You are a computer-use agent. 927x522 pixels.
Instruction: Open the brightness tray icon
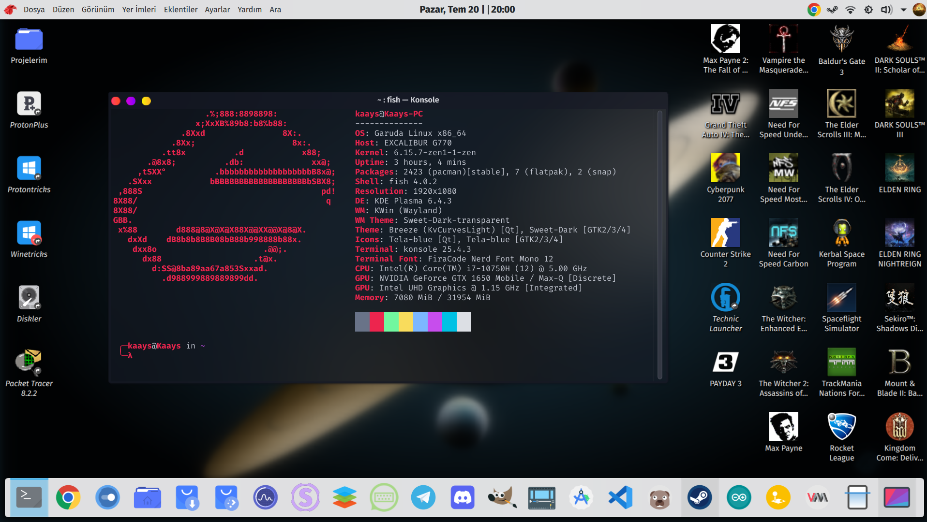tap(868, 10)
